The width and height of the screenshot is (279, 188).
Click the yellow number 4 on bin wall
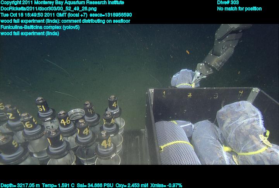[240, 93]
